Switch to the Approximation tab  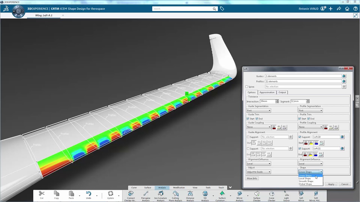(267, 92)
